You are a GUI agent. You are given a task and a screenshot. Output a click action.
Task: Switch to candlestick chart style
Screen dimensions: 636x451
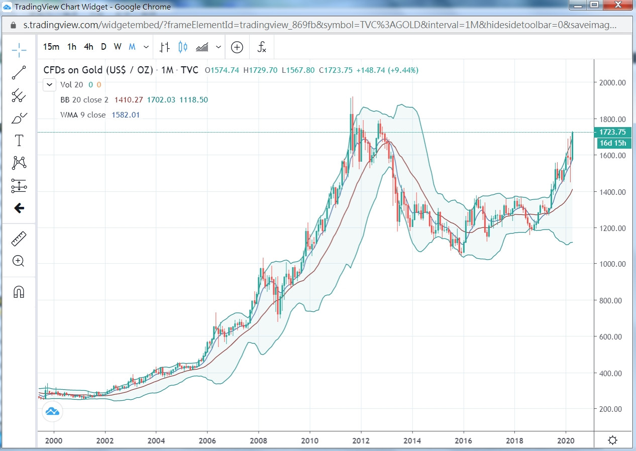[x=183, y=47]
